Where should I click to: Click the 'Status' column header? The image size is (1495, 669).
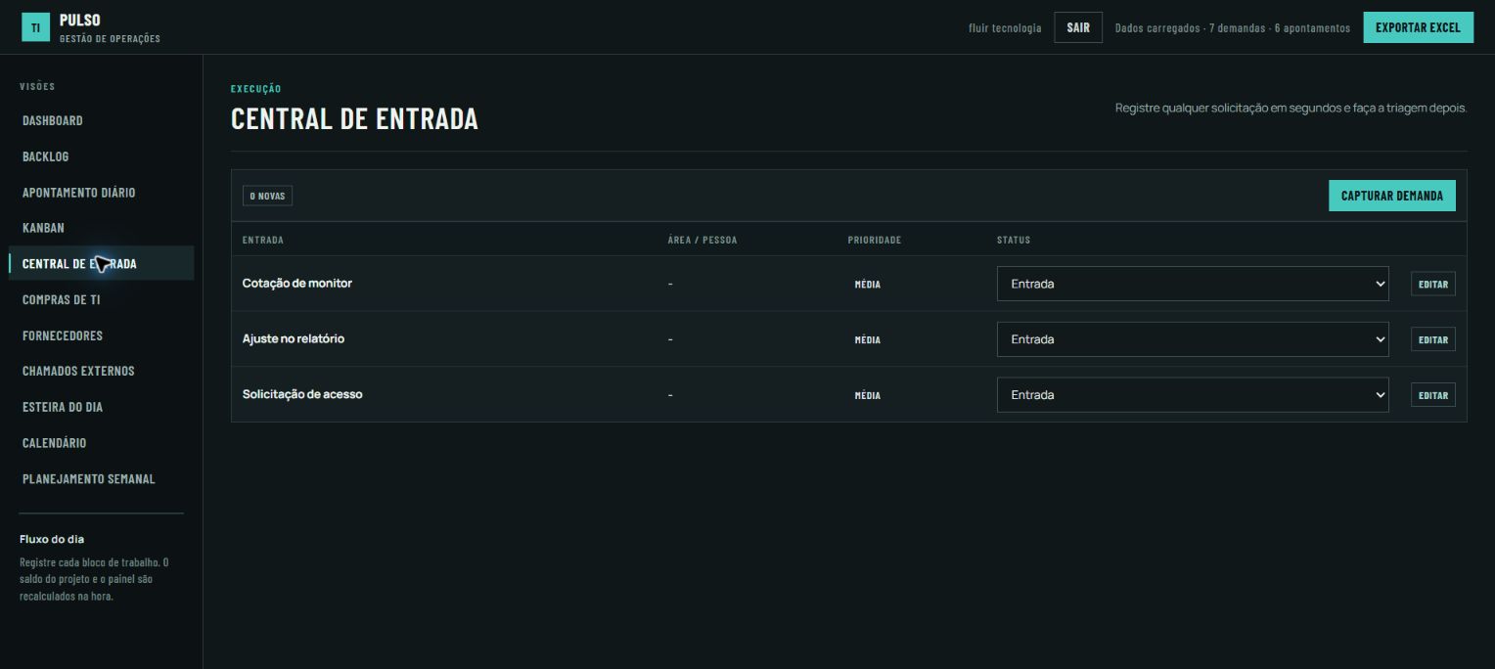tap(1014, 240)
